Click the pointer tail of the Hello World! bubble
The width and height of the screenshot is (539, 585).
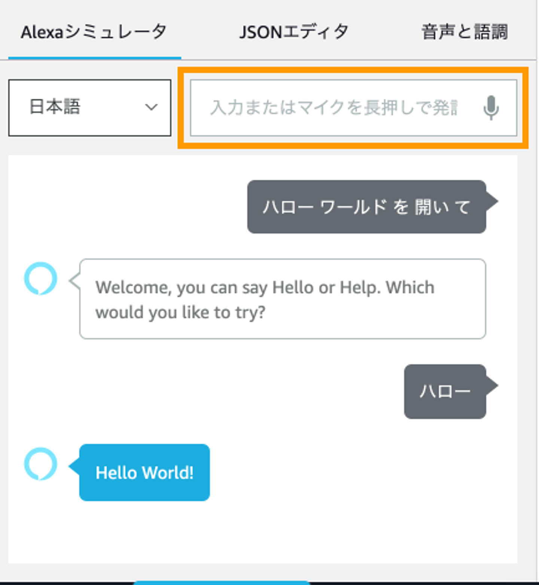pyautogui.click(x=74, y=466)
